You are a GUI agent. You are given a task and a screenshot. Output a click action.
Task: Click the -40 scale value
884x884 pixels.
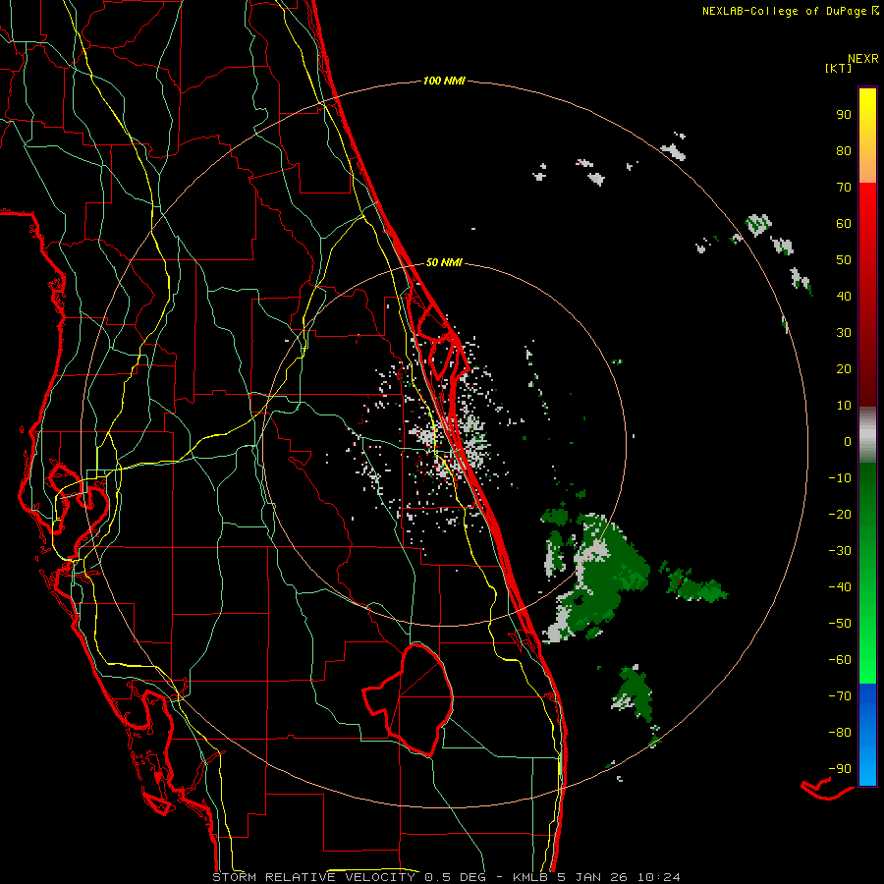[840, 587]
